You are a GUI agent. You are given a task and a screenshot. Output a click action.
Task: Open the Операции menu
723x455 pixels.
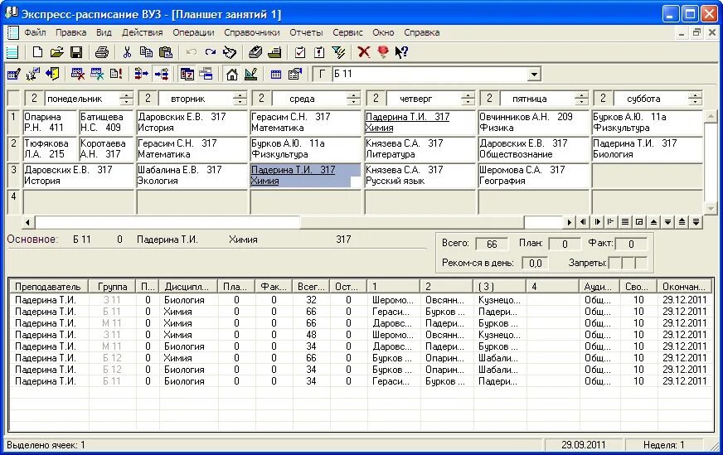click(x=193, y=32)
